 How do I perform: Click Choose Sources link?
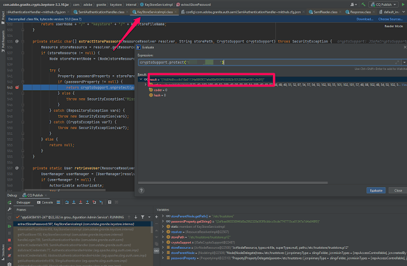390,19
